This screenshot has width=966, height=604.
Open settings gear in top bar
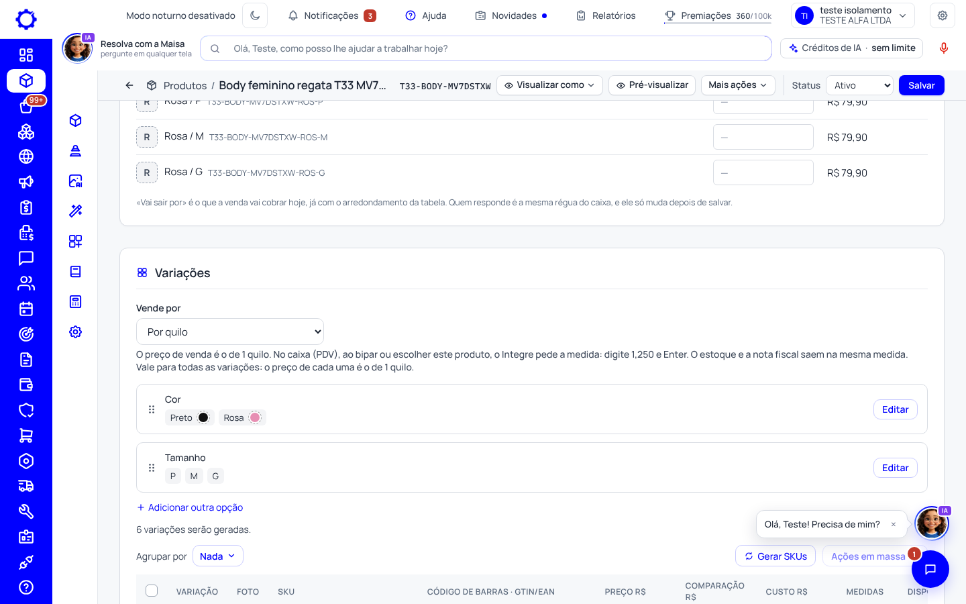pyautogui.click(x=943, y=15)
